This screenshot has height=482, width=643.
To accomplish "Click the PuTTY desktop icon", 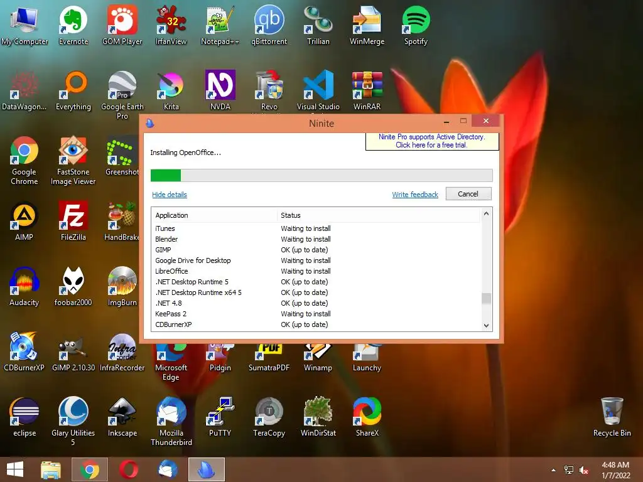I will [x=220, y=417].
